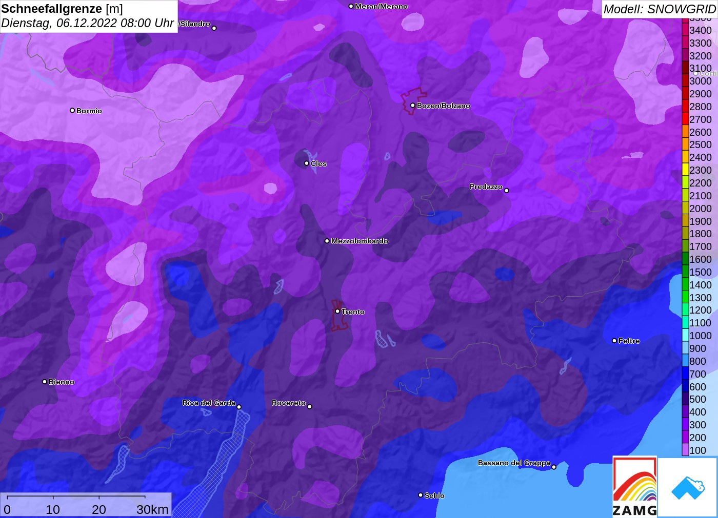This screenshot has width=718, height=518.
Task: Click the Silandro label
Action: 195,24
